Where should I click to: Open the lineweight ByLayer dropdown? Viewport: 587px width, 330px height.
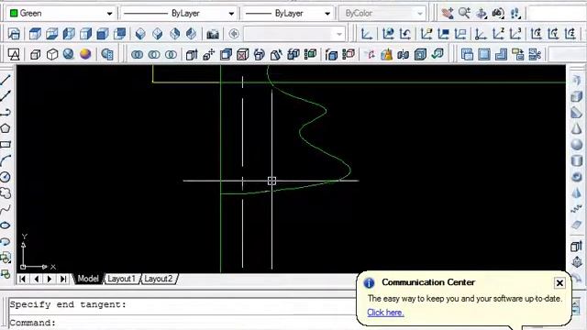coord(327,14)
